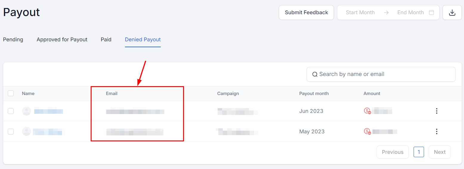Switch to the Pending tab

coord(13,40)
